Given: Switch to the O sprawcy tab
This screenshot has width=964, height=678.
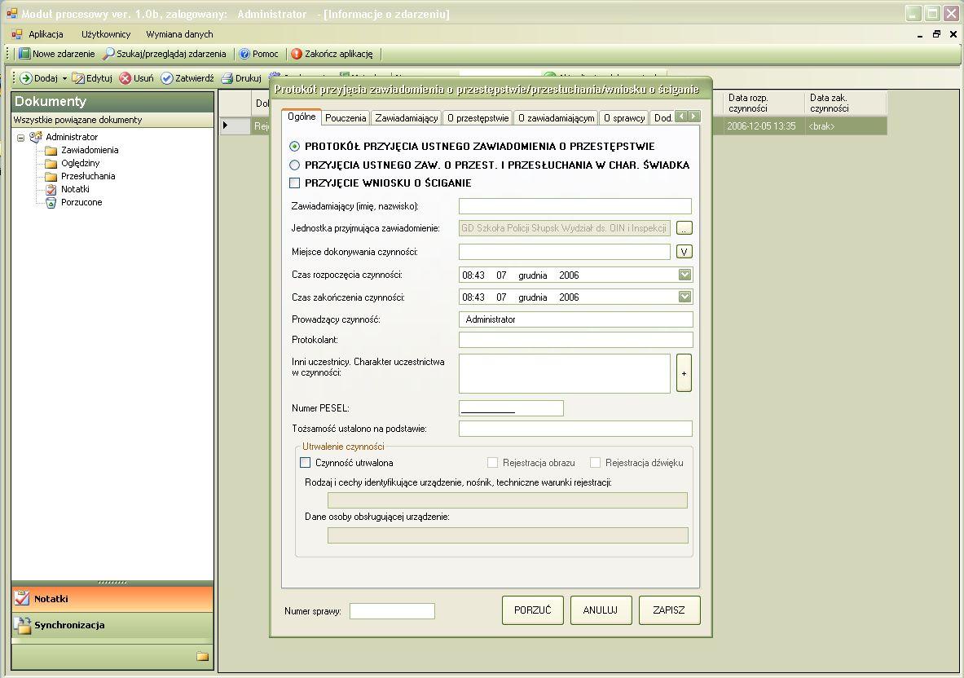Looking at the screenshot, I should click(624, 118).
